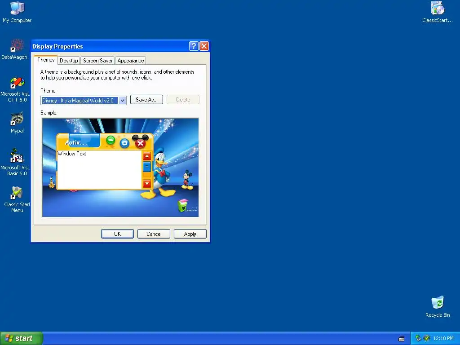
Task: Open the DataWagon desktop shortcut
Action: (15, 49)
